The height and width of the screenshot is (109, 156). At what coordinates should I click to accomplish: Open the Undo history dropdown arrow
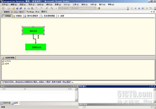(x=39, y=8)
